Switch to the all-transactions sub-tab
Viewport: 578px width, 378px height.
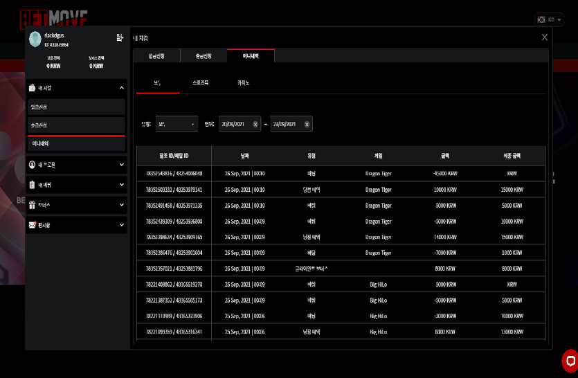(157, 83)
